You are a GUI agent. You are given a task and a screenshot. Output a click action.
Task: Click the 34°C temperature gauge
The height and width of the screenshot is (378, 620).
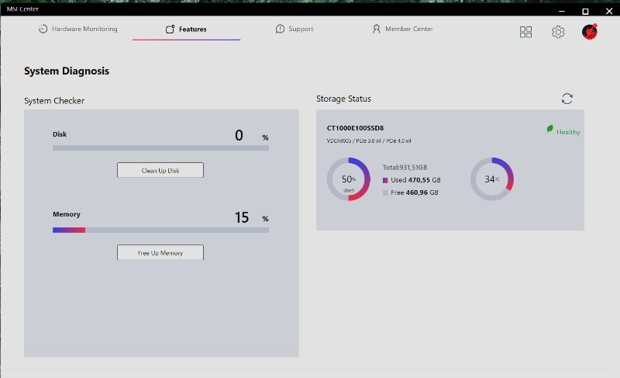(x=492, y=179)
